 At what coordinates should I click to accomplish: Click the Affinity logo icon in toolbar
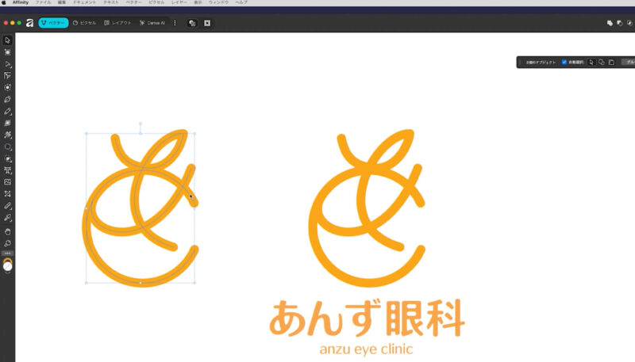(29, 23)
